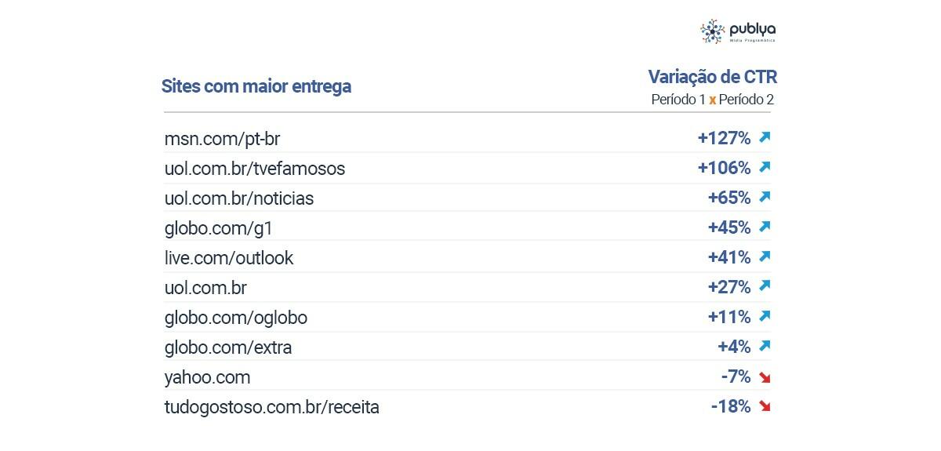
Task: Click the Publya logo icon
Action: (712, 31)
